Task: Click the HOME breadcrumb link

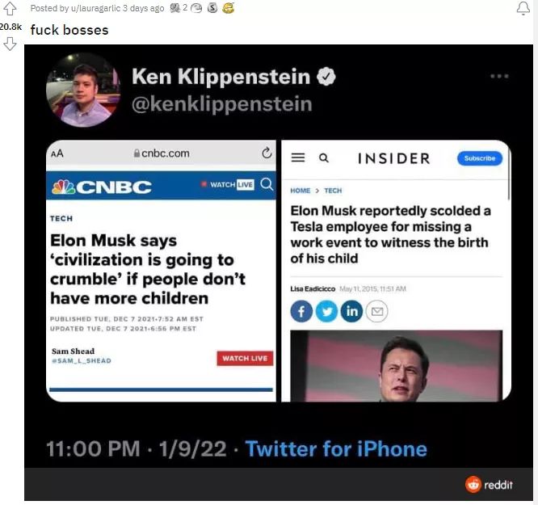Action: [x=301, y=191]
